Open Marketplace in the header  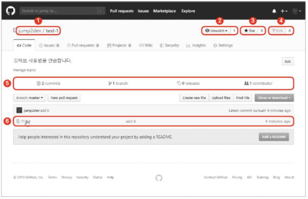pyautogui.click(x=164, y=11)
